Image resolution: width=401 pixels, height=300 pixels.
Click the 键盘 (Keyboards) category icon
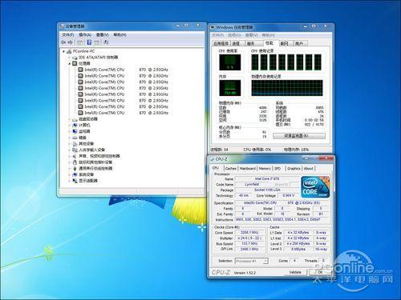pyautogui.click(x=75, y=138)
